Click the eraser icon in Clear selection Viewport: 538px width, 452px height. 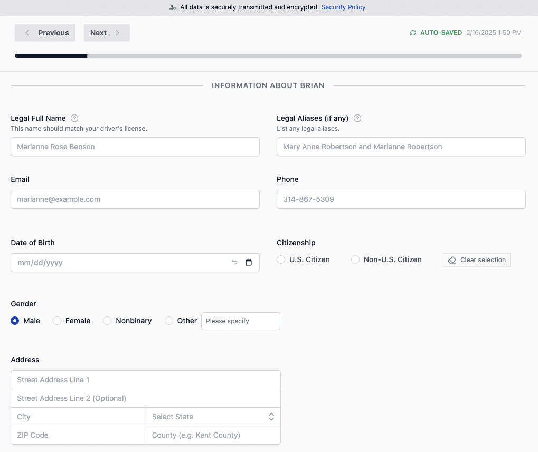point(452,260)
